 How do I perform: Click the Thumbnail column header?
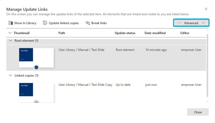click(21, 33)
